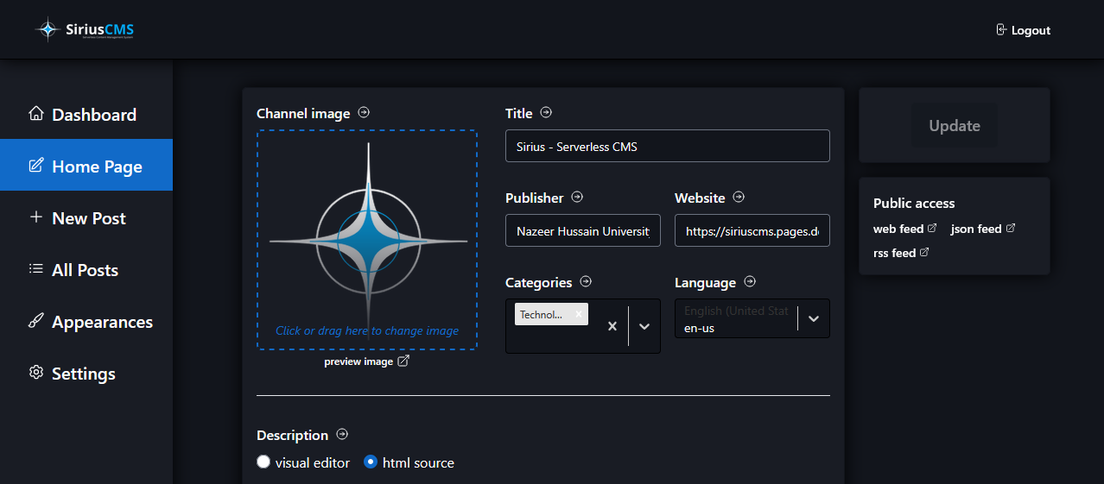Click the info arrow icon next to Language
Viewport: 1104px width, 484px height.
tap(750, 281)
